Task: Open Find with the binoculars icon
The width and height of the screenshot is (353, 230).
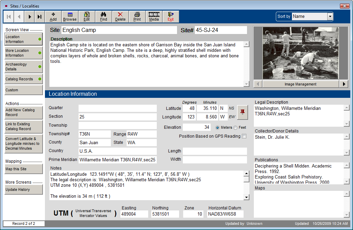Action: (x=104, y=16)
